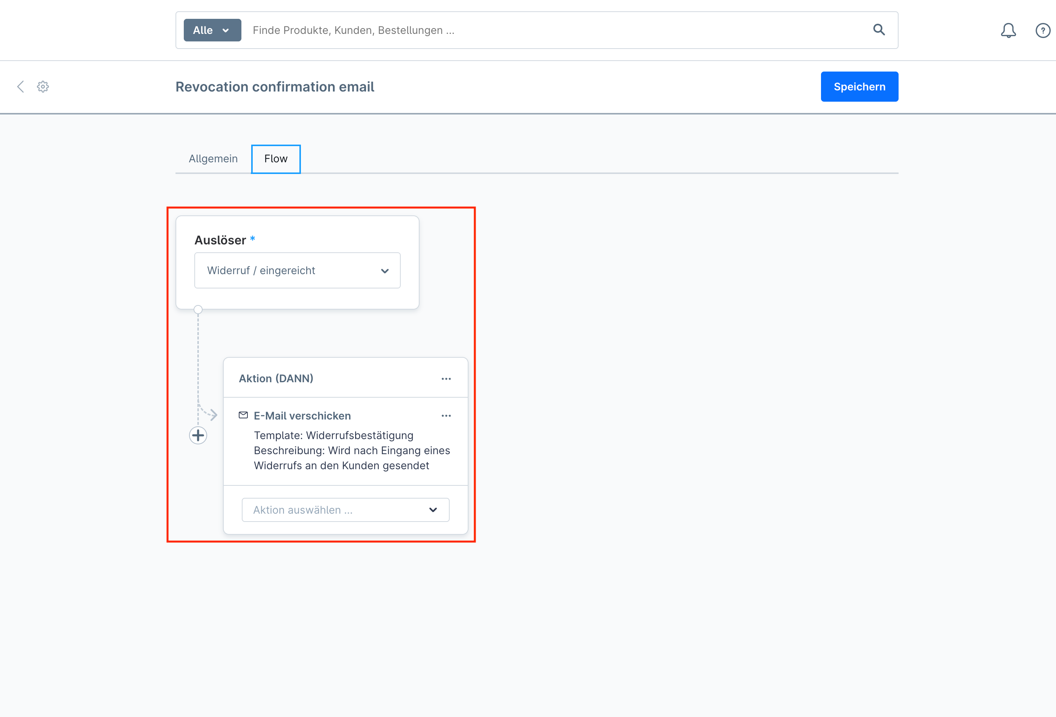Select the Flow tab
Screen dimensions: 1056x717
276,159
